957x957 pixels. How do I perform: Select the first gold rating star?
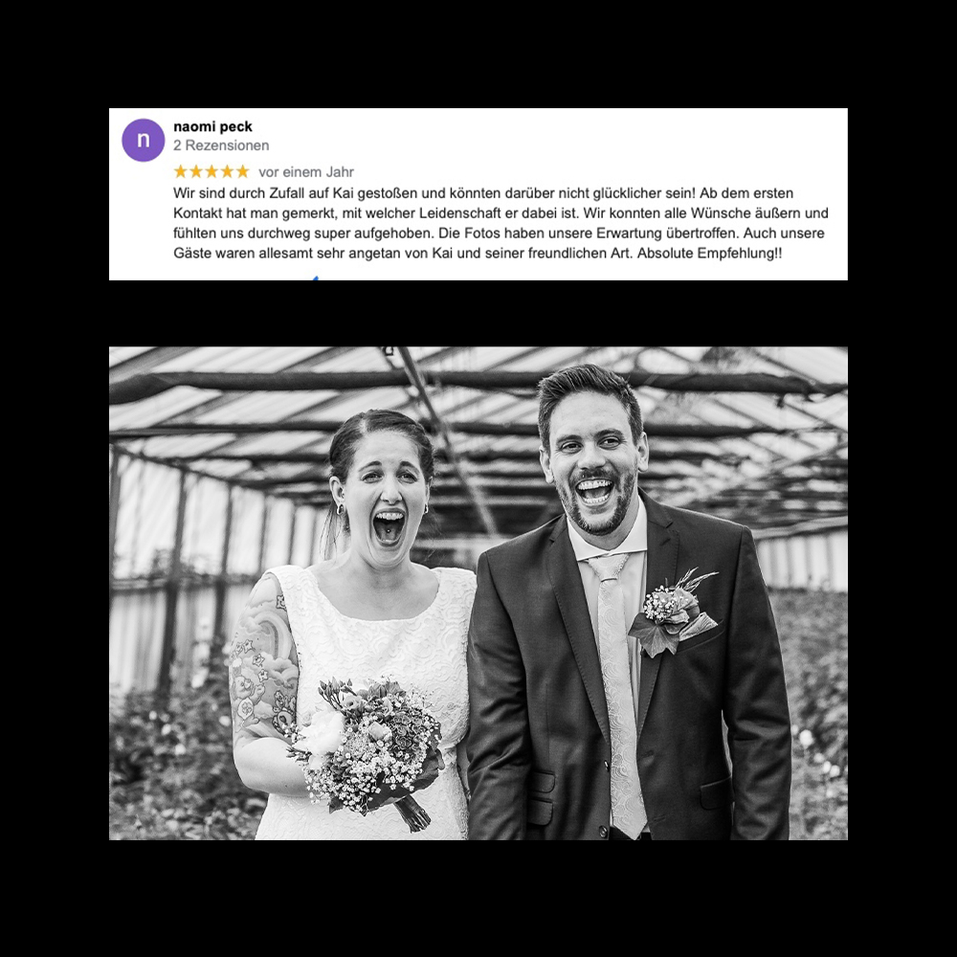pyautogui.click(x=181, y=171)
